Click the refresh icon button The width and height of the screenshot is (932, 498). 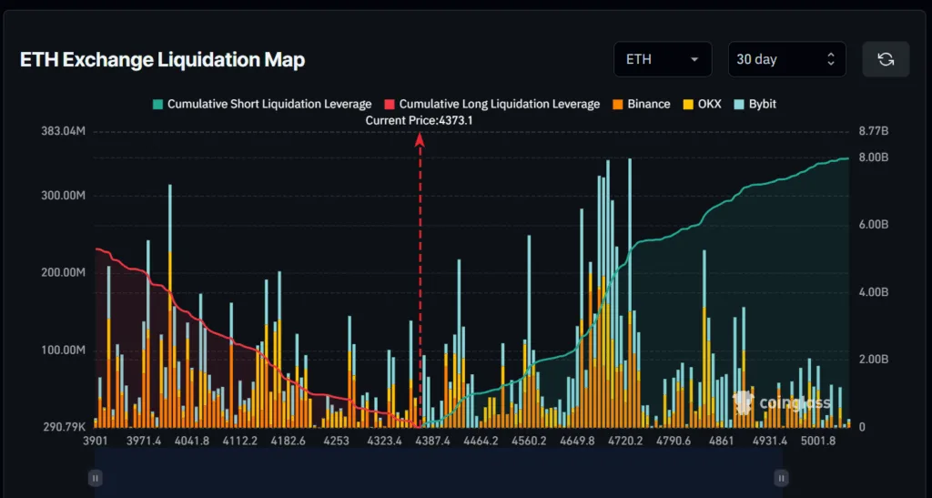tap(885, 59)
